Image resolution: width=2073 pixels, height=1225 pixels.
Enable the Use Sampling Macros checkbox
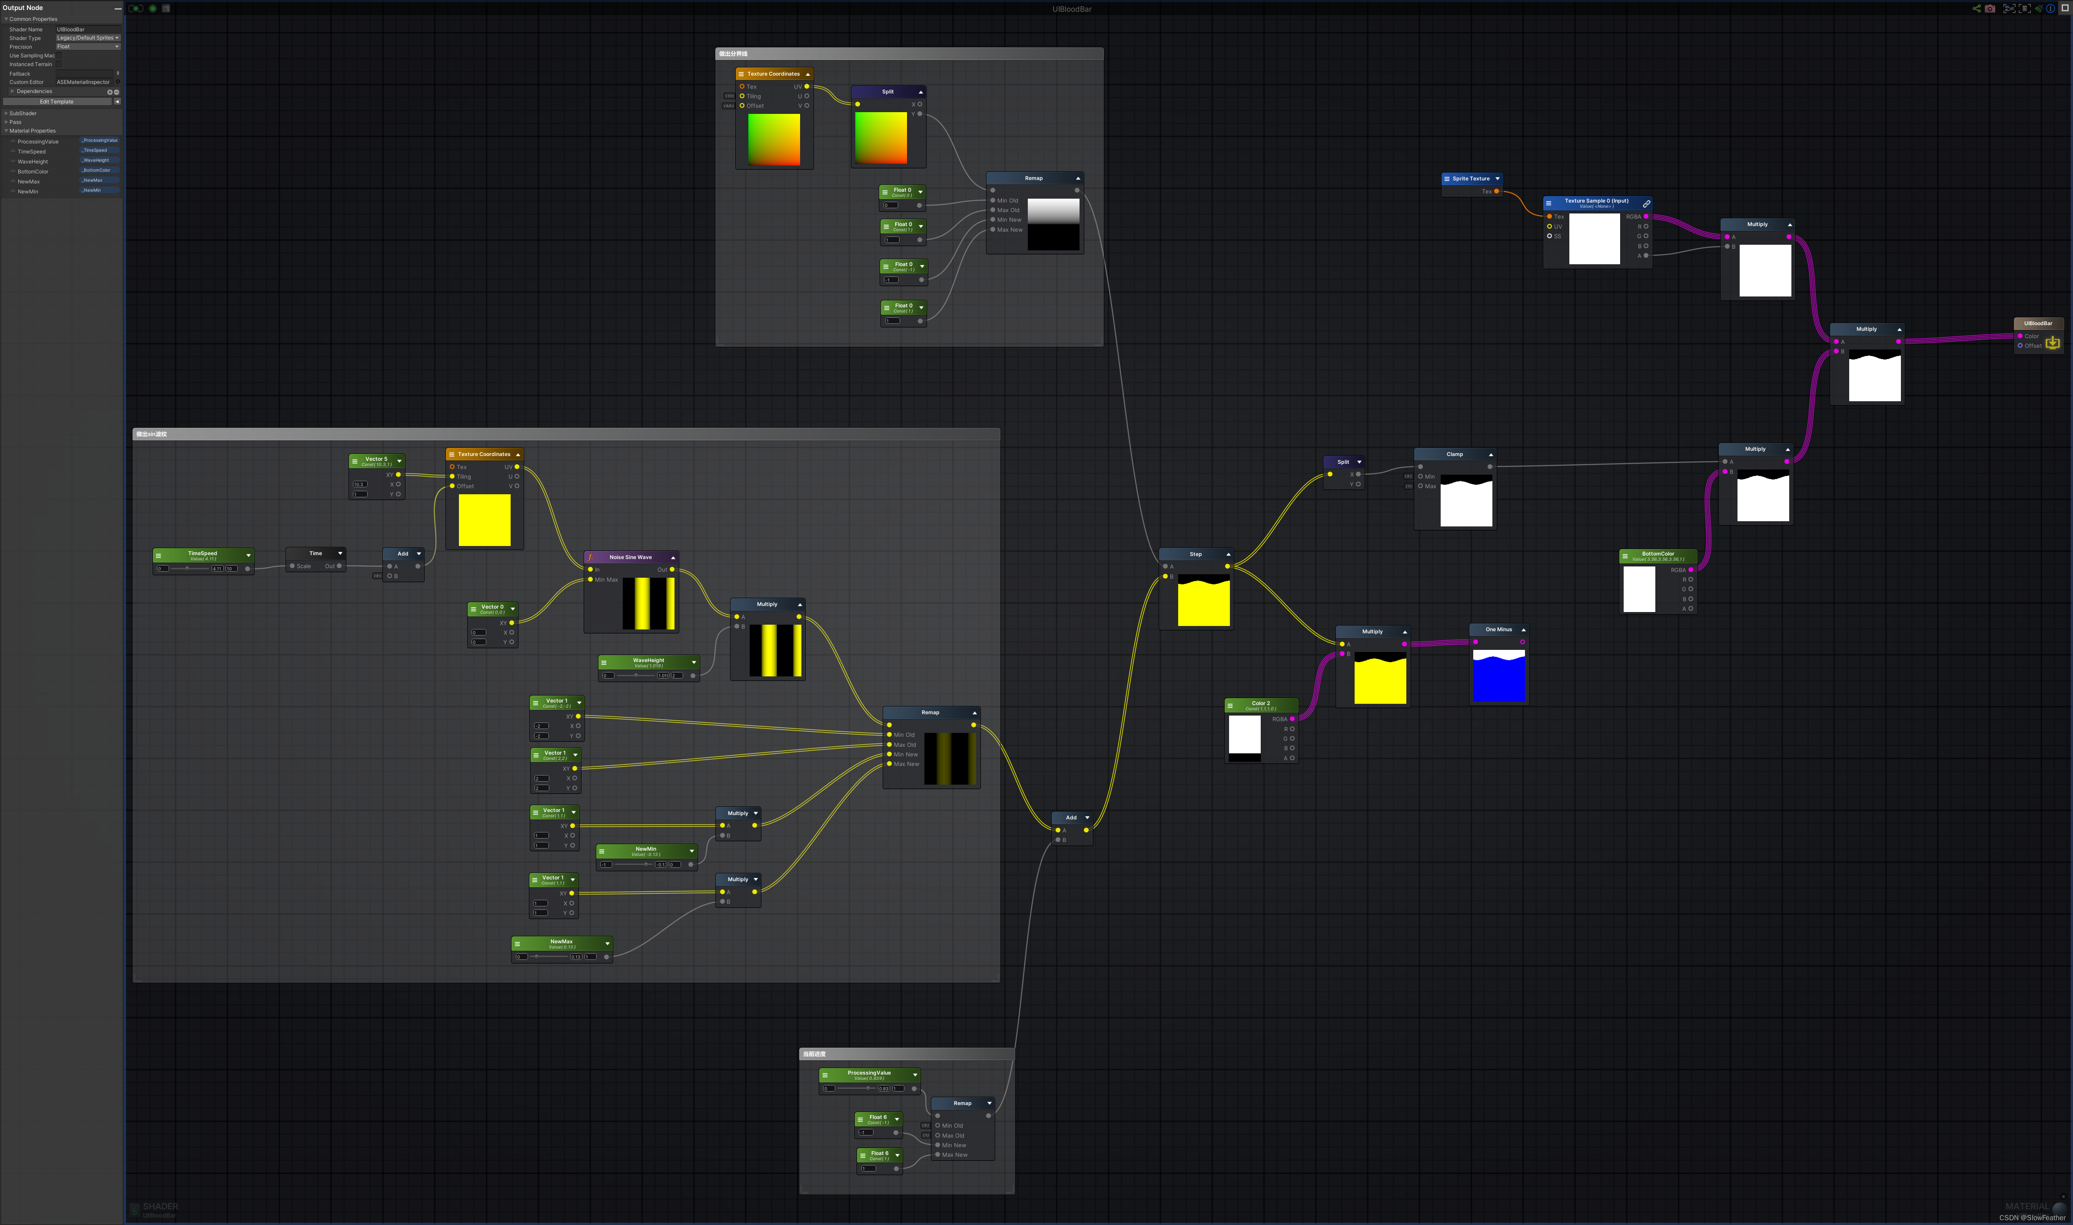tap(59, 55)
